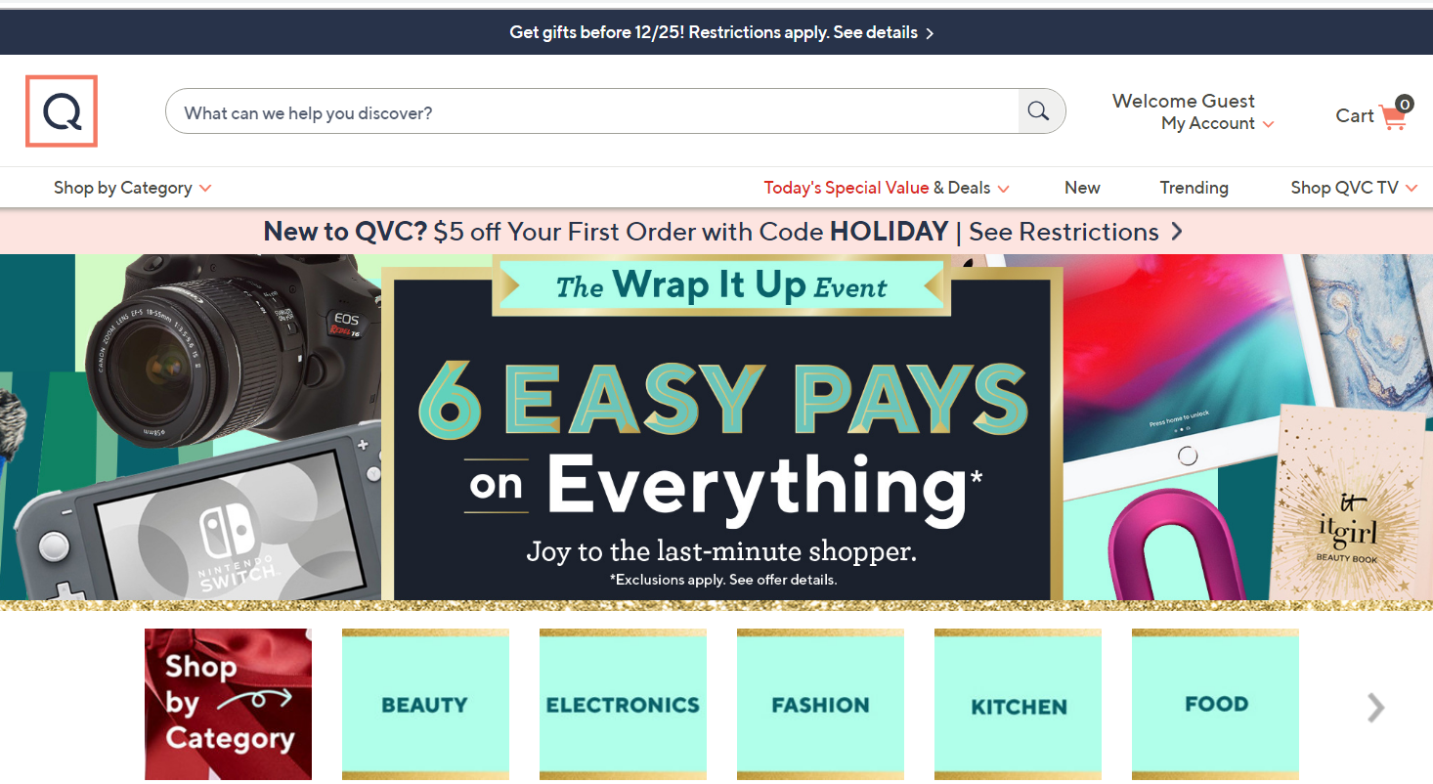Image resolution: width=1433 pixels, height=784 pixels.
Task: Click the arrow beside See Restrictions
Action: click(x=1177, y=232)
